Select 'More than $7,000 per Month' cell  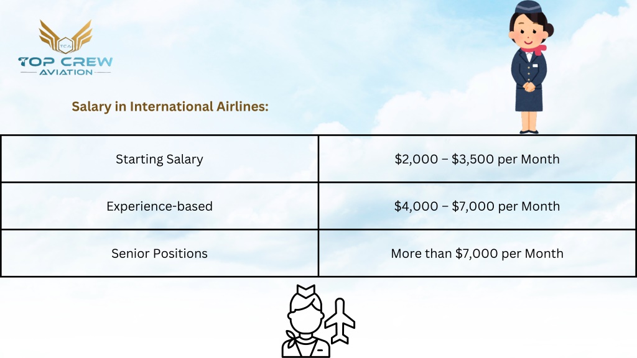pos(477,254)
